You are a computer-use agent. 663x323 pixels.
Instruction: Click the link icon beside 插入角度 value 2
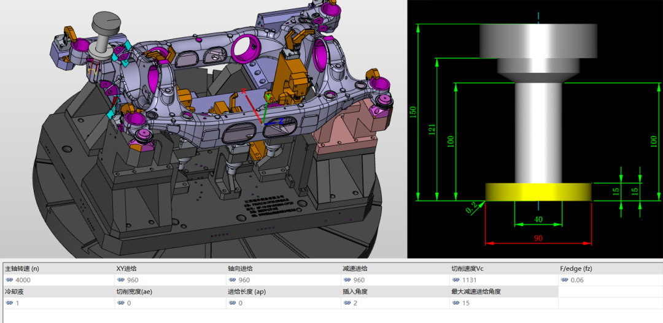347,303
